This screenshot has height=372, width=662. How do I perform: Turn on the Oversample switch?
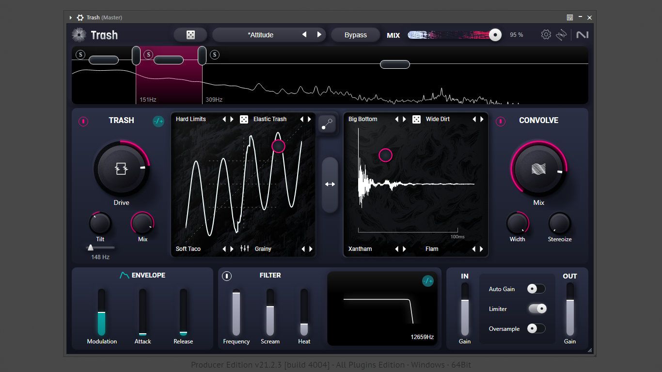pos(536,329)
